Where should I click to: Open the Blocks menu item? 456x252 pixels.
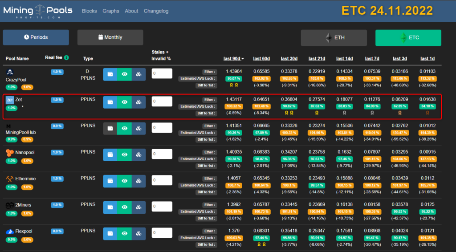pos(89,11)
